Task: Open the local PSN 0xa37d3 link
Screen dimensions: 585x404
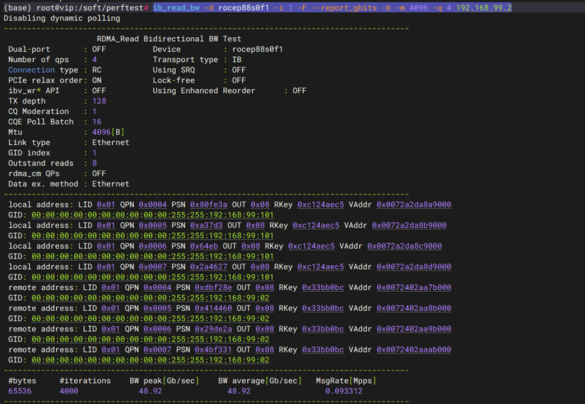Action: [206, 226]
